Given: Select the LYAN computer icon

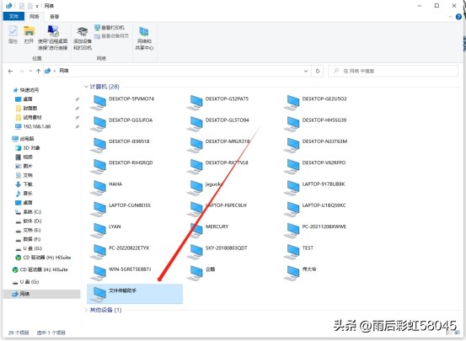Looking at the screenshot, I should 99,231.
